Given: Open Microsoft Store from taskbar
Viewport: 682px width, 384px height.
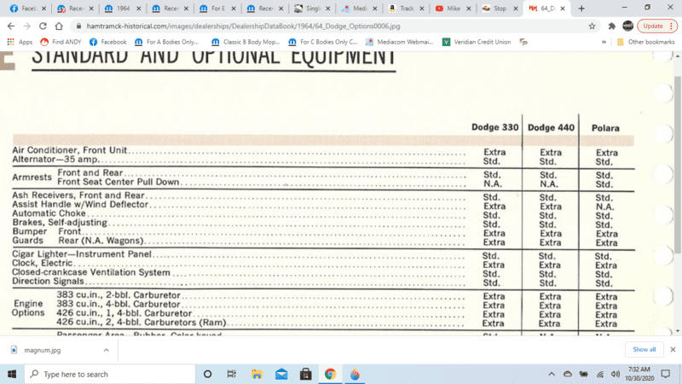Looking at the screenshot, I should pyautogui.click(x=306, y=374).
